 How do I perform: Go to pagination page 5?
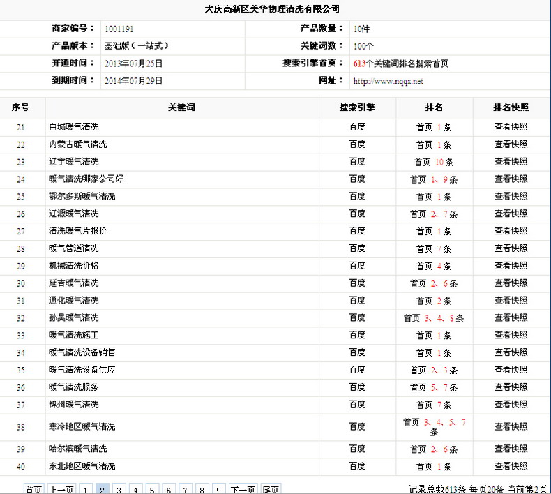(x=152, y=489)
